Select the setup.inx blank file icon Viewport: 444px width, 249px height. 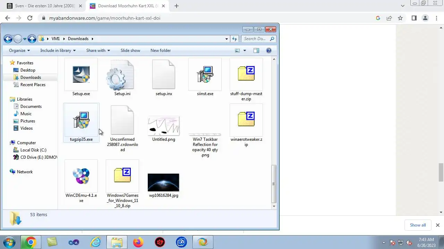coord(163,74)
